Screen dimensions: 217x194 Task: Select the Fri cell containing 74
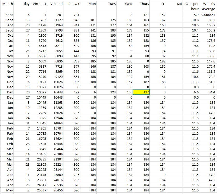pos(158,51)
